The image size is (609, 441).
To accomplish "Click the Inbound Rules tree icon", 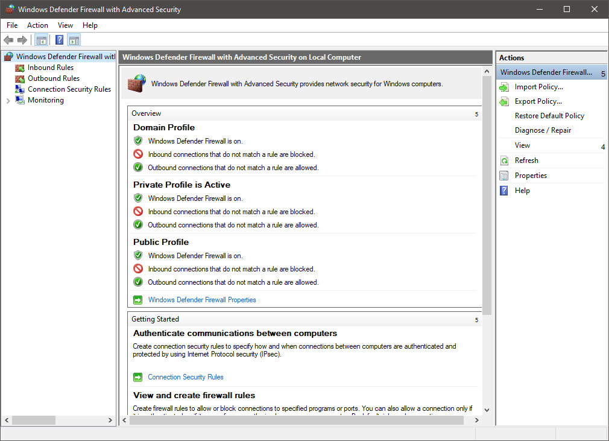I will click(x=19, y=68).
